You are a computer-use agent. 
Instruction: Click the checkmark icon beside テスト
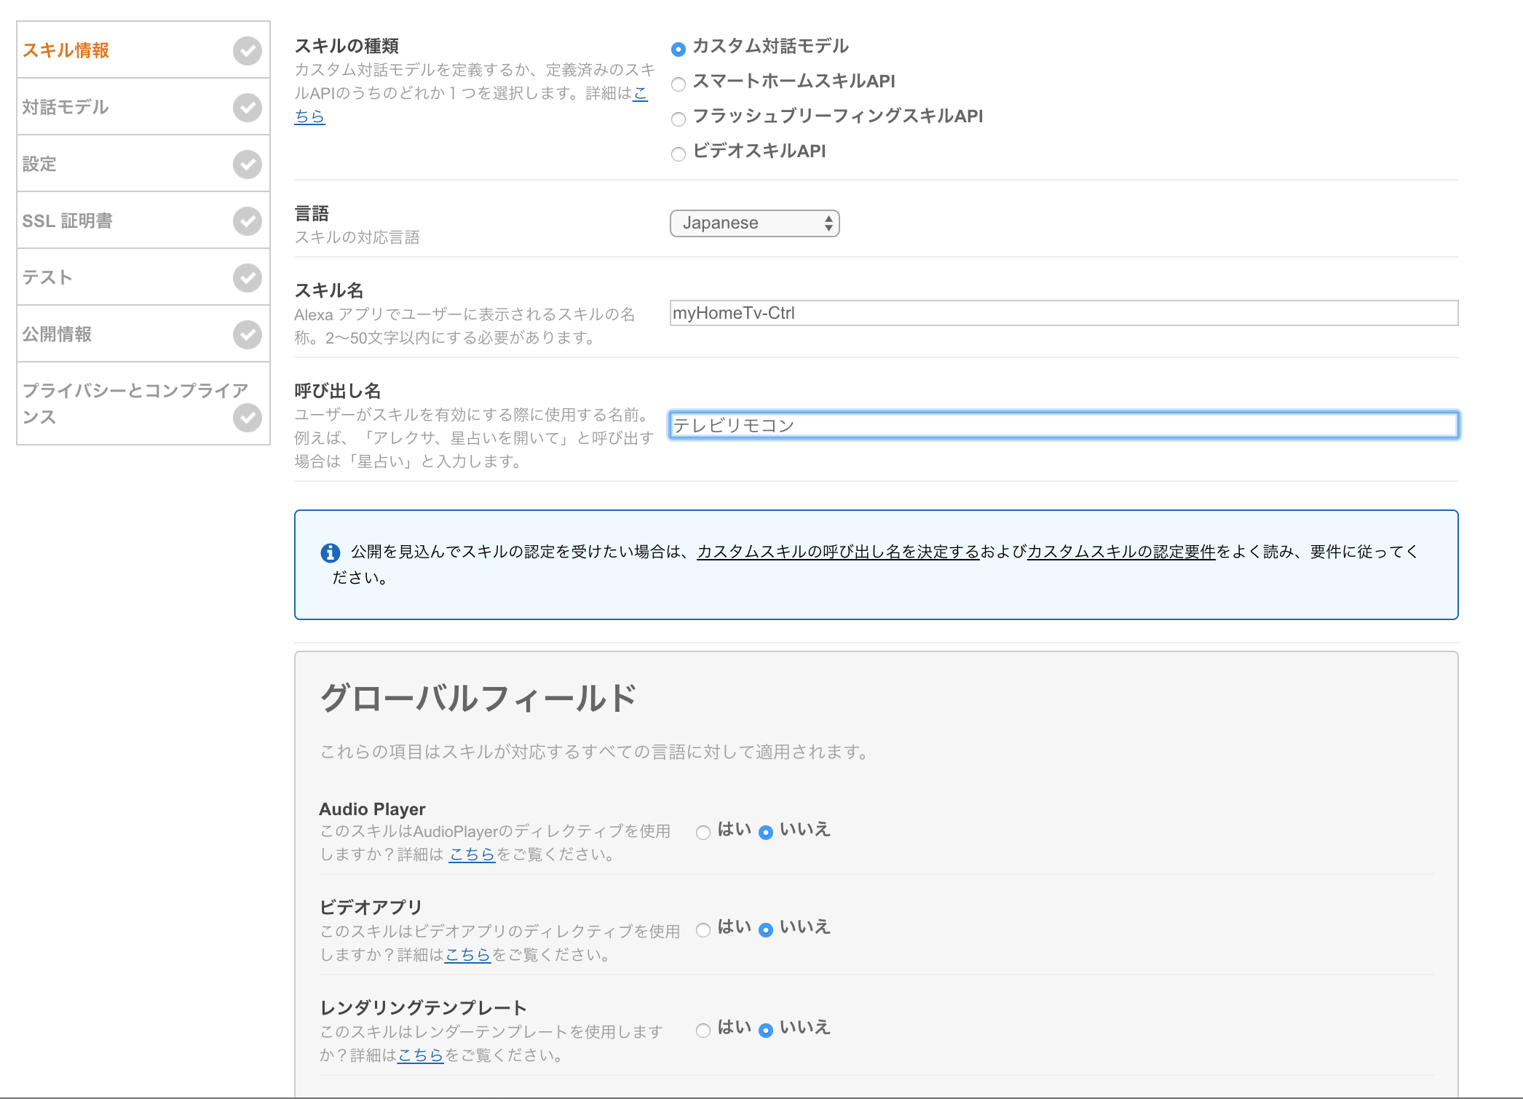[248, 278]
